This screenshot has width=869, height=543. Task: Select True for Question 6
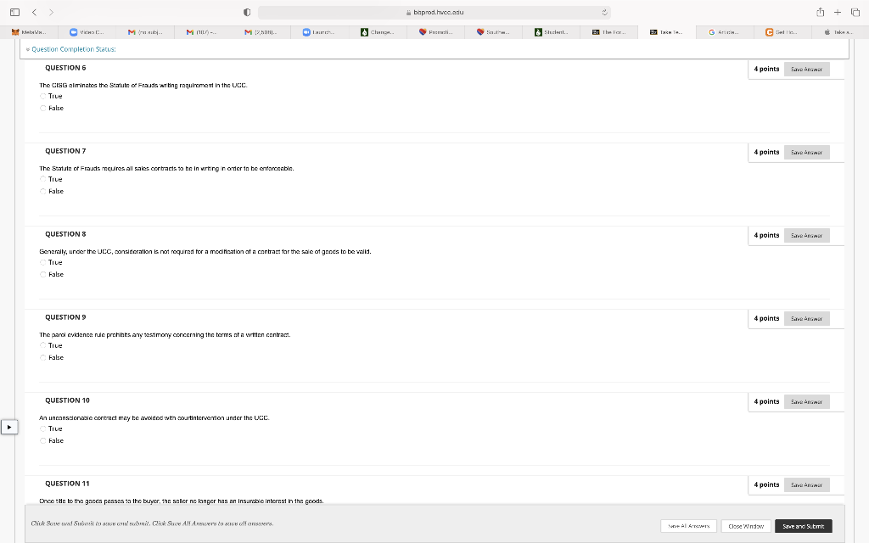[42, 96]
